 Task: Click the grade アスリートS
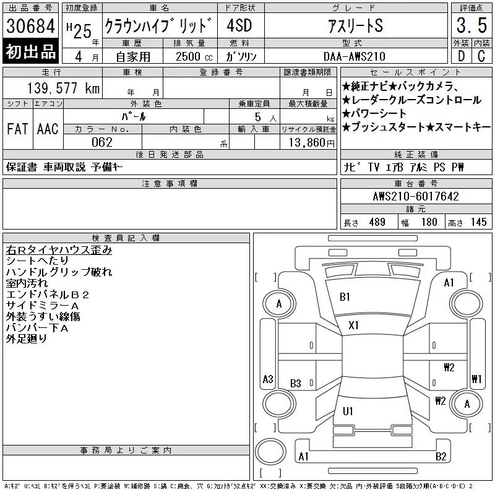click(356, 25)
